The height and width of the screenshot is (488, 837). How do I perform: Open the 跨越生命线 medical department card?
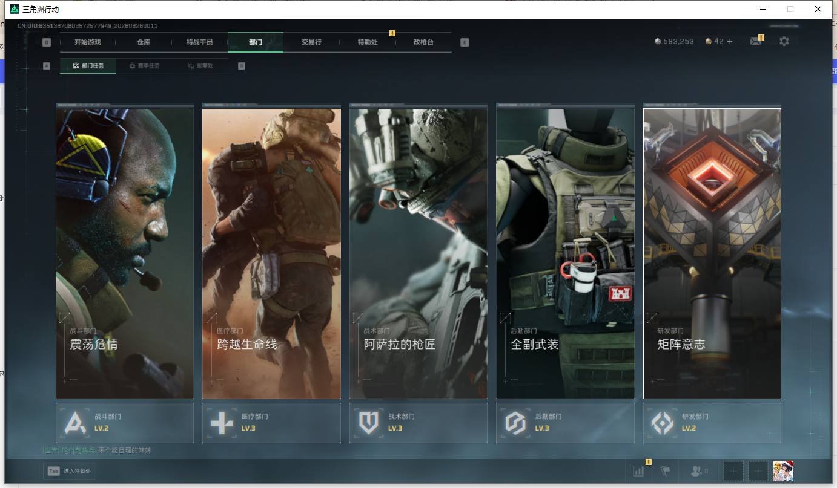pyautogui.click(x=271, y=253)
